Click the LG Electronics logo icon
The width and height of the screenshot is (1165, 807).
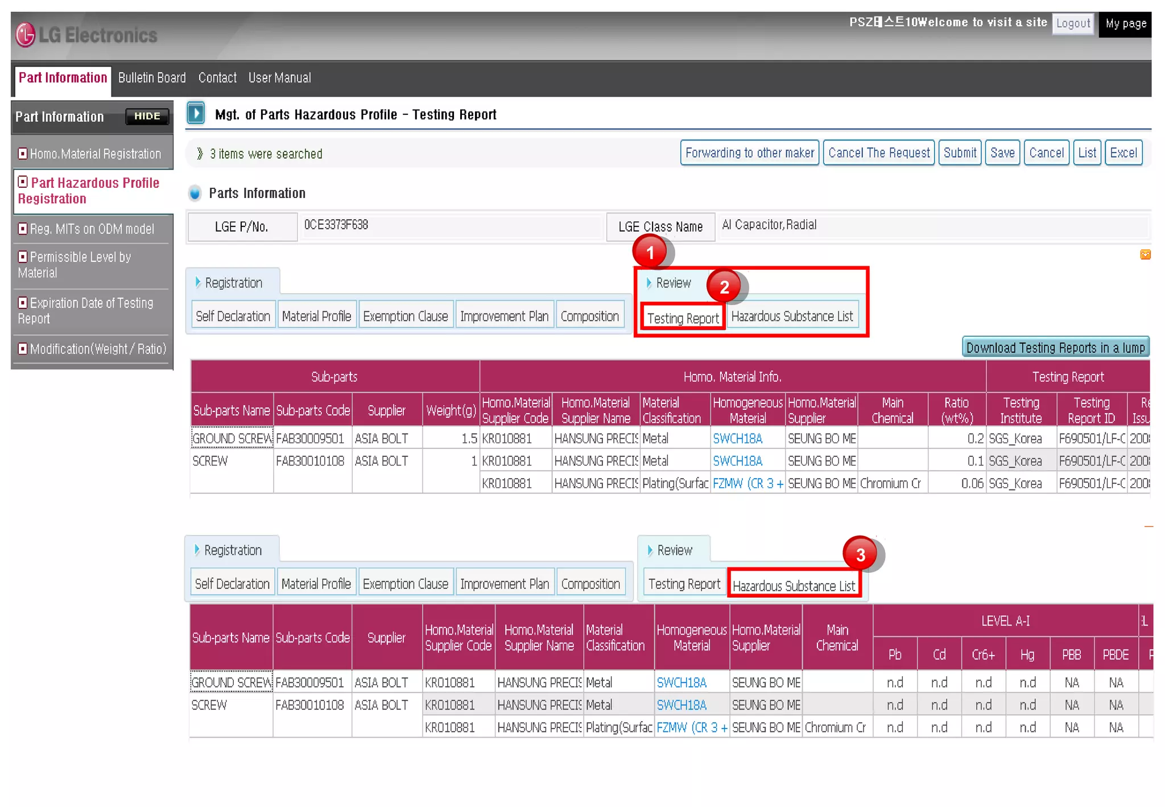[25, 35]
